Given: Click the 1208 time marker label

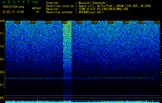Looking at the screenshot, I should pyautogui.click(x=126, y=22).
